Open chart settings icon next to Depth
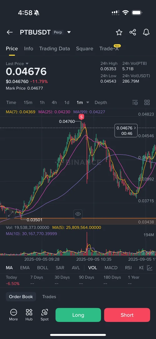 (135, 102)
